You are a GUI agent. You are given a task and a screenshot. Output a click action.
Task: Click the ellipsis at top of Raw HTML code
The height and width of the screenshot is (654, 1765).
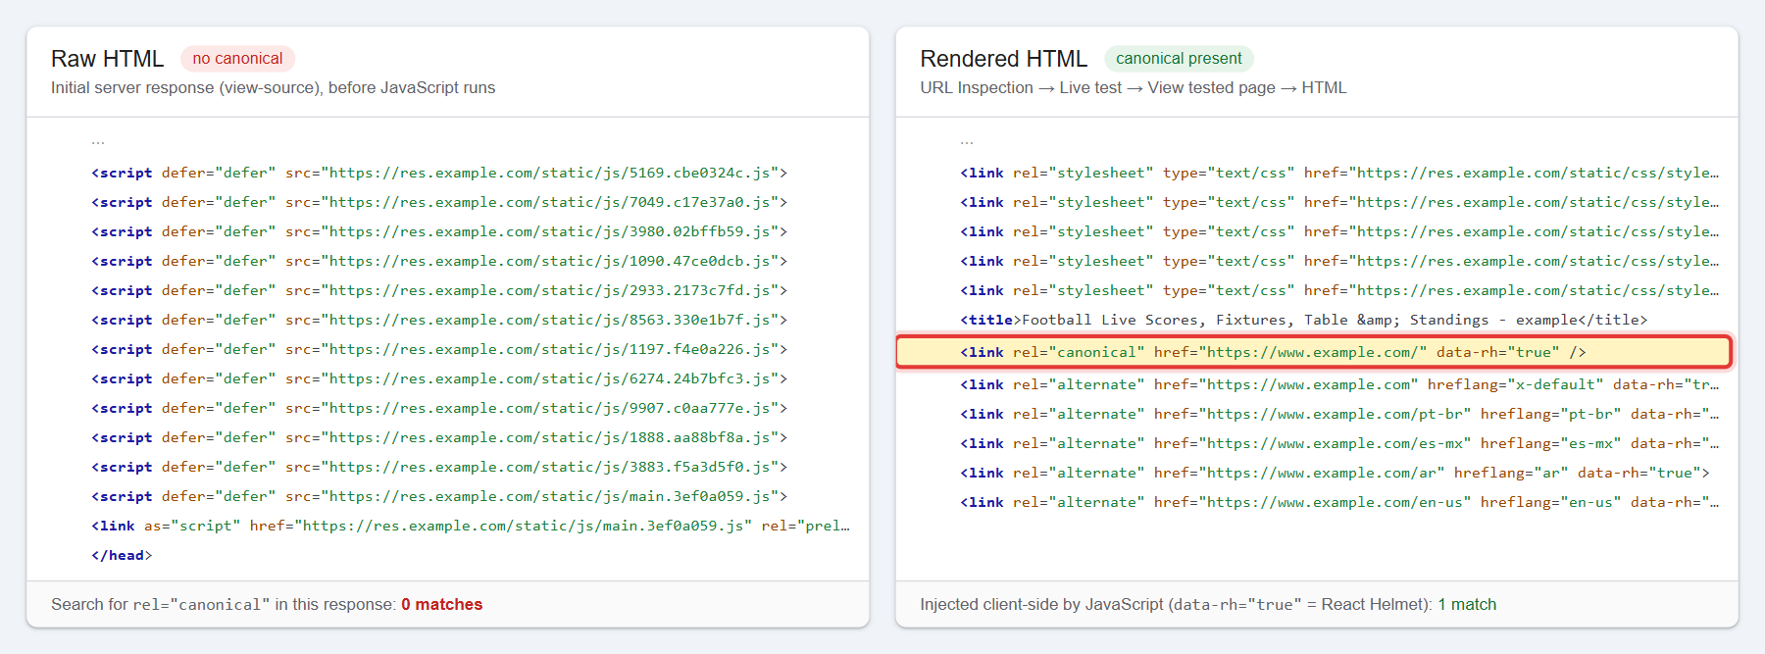pyautogui.click(x=98, y=143)
